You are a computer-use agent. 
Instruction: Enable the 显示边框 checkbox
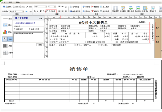pyautogui.click(x=47, y=11)
